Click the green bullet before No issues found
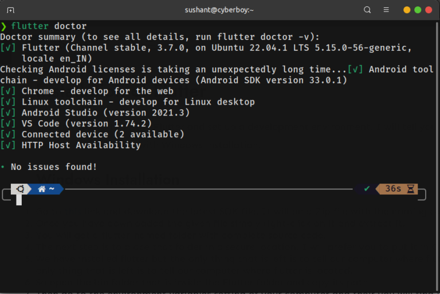Image resolution: width=440 pixels, height=294 pixels. [3, 167]
